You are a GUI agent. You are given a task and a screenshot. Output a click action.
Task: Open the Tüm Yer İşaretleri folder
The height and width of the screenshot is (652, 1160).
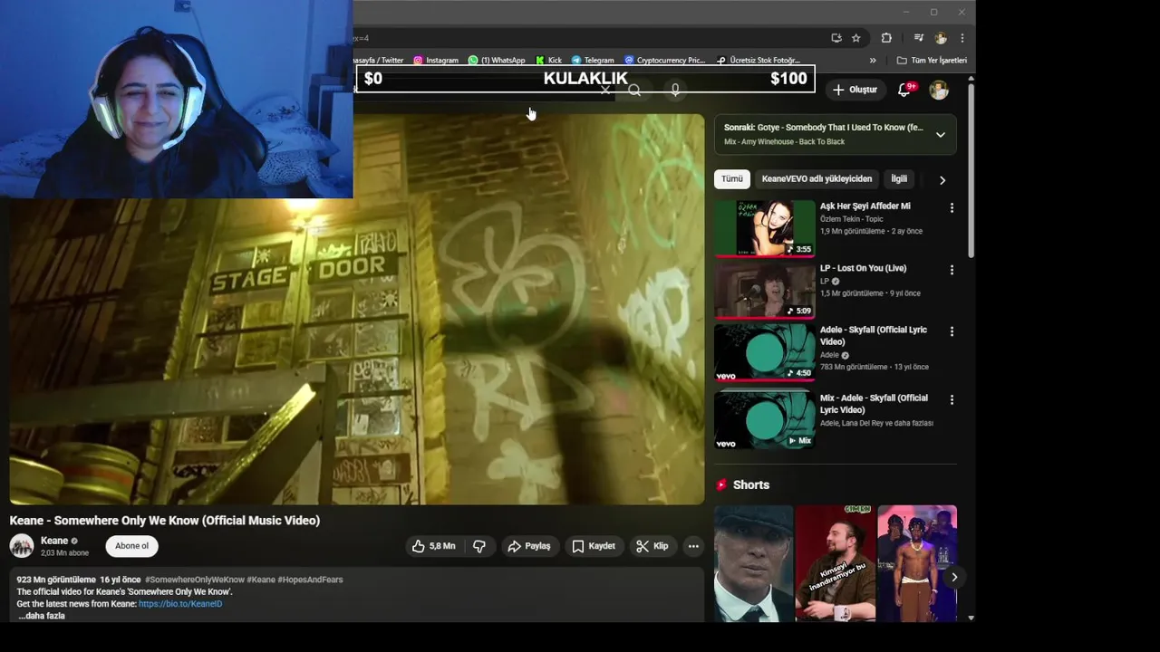click(932, 61)
